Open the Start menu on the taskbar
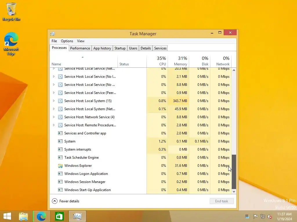Screen dimensions: 297x222 point(7,216)
